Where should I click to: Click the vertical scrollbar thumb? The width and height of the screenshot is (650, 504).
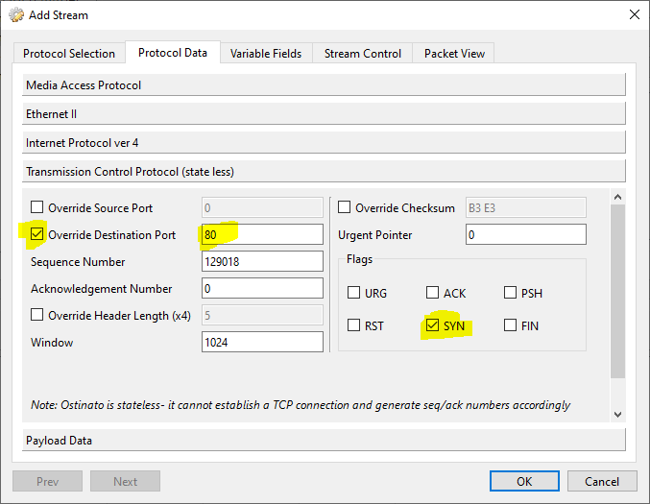[617, 291]
